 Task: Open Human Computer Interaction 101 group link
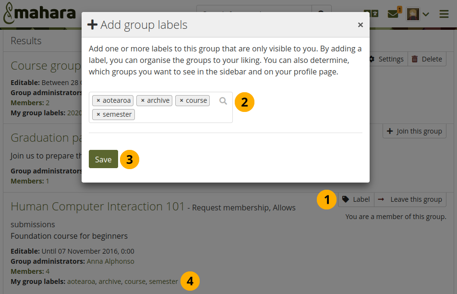[97, 207]
